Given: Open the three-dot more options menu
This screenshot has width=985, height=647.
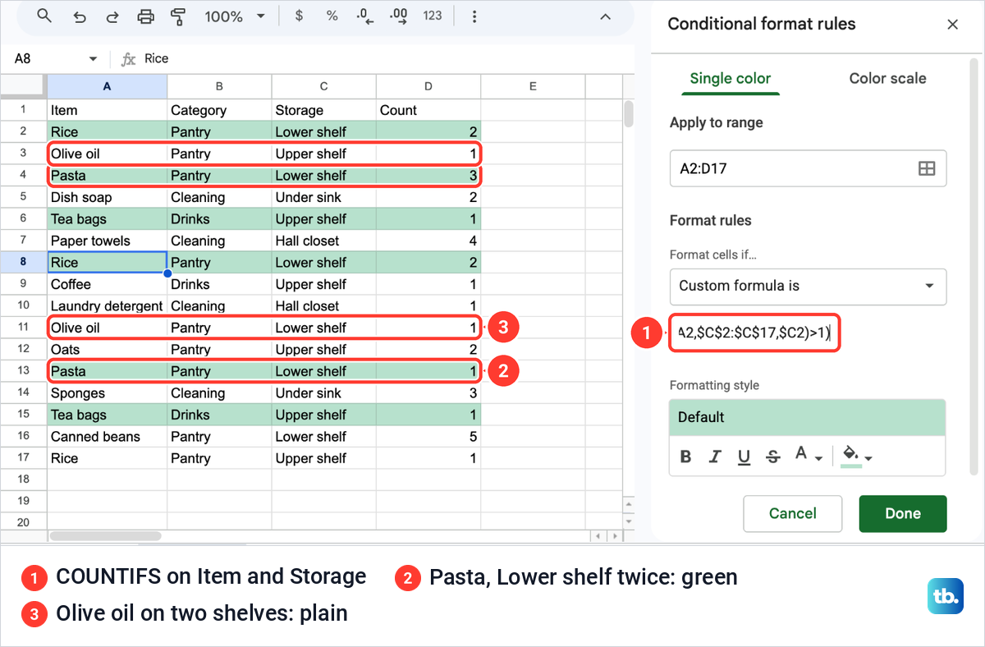Looking at the screenshot, I should [474, 16].
